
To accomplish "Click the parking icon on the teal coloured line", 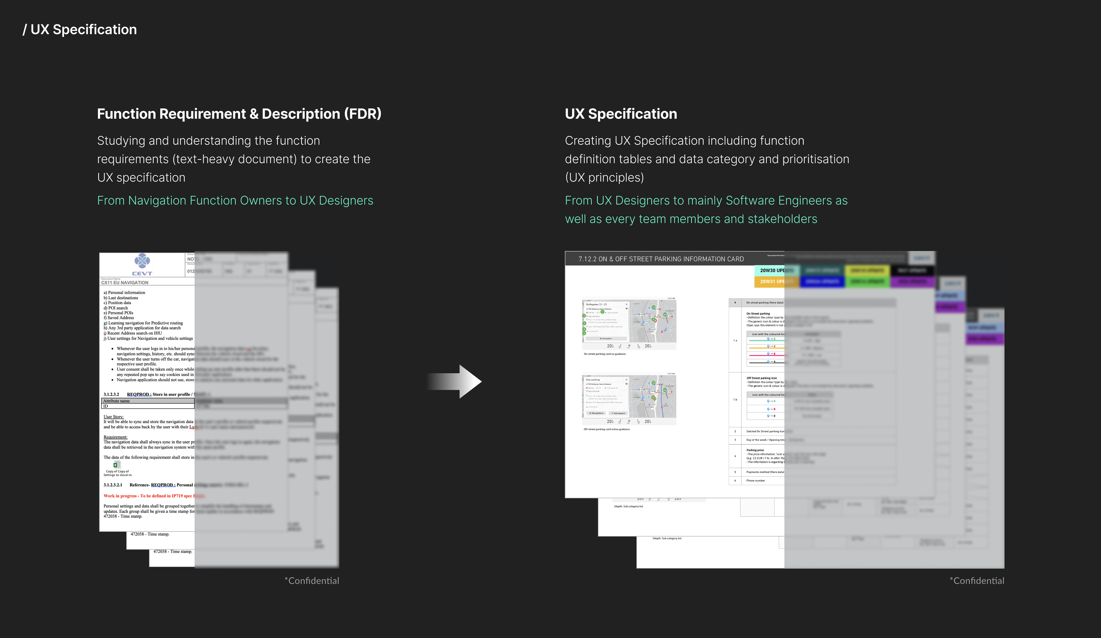I will click(768, 339).
